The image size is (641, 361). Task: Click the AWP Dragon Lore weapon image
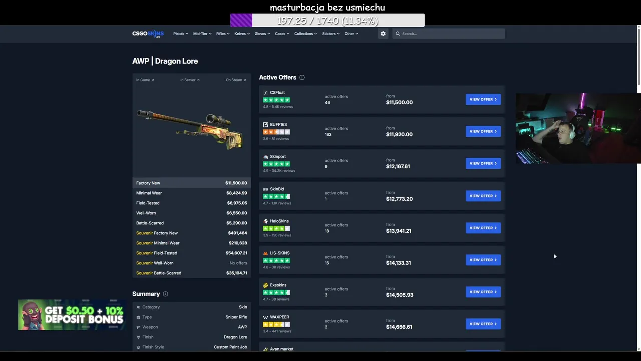[191, 129]
